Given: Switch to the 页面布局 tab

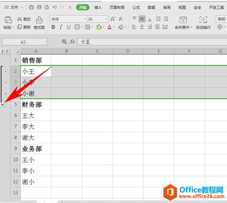Looking at the screenshot, I should coord(117,7).
